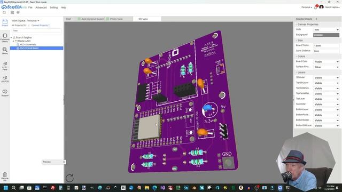Open the Surface Finish Silver dropdown

click(x=326, y=67)
